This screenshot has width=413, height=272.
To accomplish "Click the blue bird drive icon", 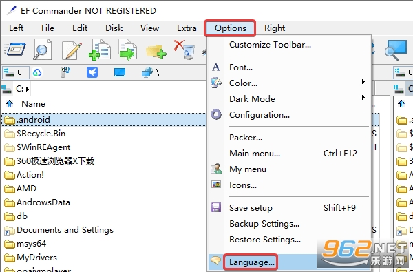I will point(92,72).
